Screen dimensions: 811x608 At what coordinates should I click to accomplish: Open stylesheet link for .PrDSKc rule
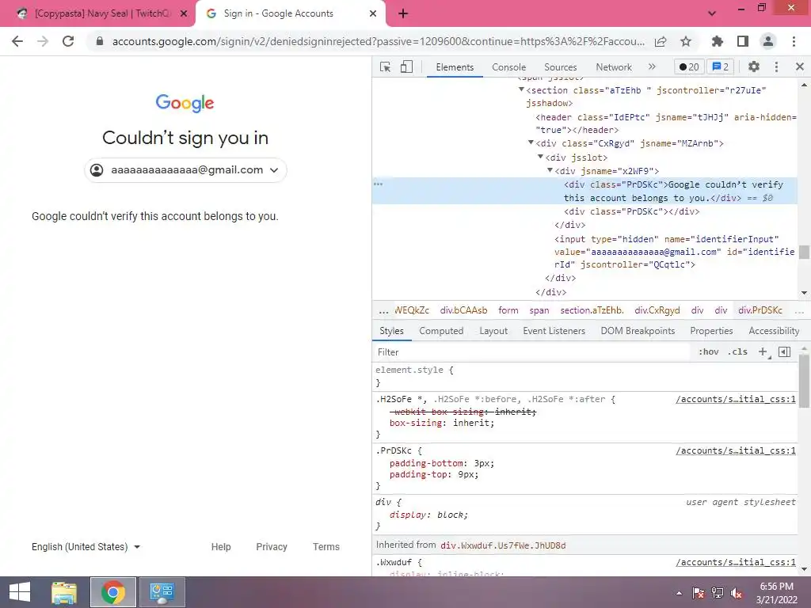[x=736, y=450]
